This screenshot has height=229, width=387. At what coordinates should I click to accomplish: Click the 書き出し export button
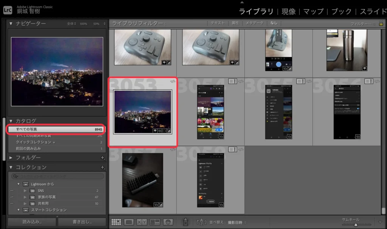[82, 222]
